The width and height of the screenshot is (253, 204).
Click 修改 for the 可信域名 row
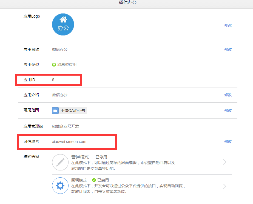(228, 142)
